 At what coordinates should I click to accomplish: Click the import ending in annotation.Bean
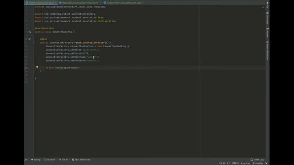(69, 17)
